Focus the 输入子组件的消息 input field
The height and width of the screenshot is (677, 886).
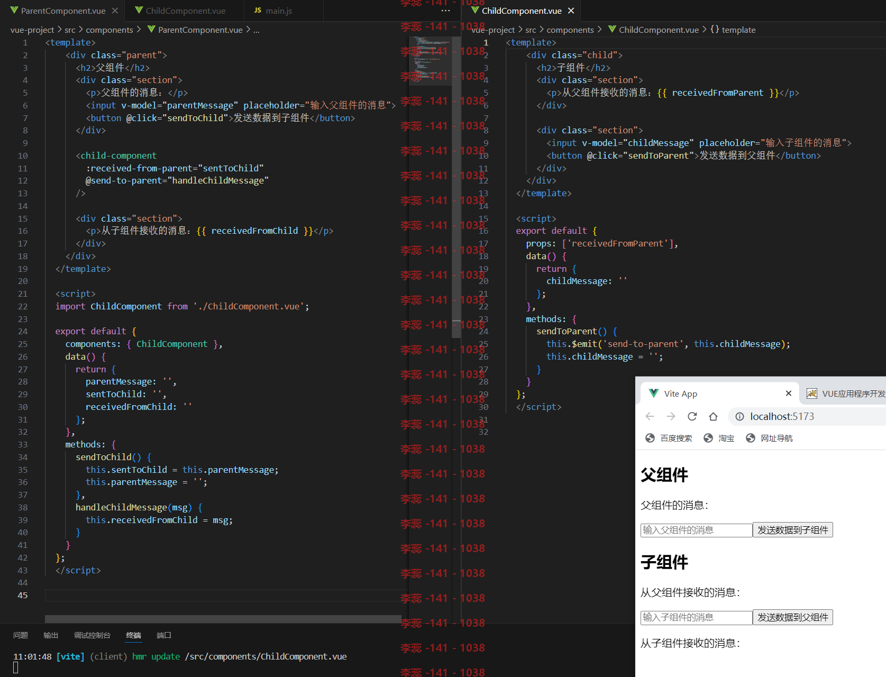coord(696,617)
